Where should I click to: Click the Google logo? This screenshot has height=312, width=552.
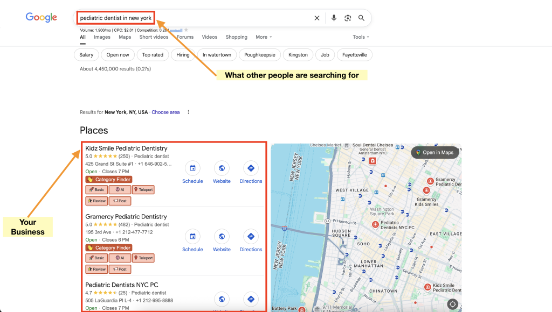41,17
